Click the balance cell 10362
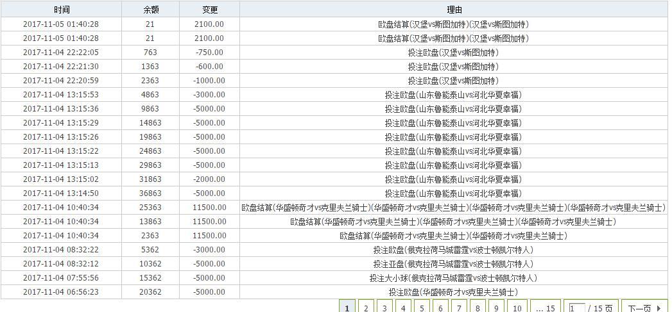 click(150, 264)
